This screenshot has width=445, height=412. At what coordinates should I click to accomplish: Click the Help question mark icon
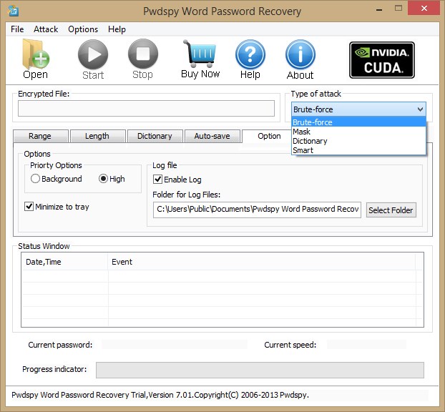click(x=250, y=54)
